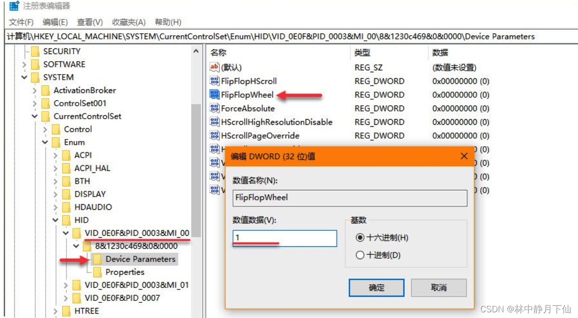This screenshot has height=318, width=578.
Task: Click the 确定 button
Action: click(376, 288)
